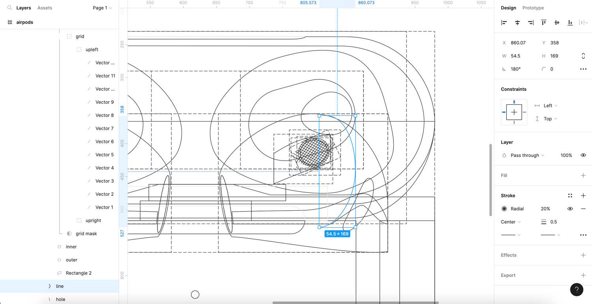Viewport: 592px width, 304px height.
Task: Toggle constrain proportions lock
Action: tap(583, 56)
